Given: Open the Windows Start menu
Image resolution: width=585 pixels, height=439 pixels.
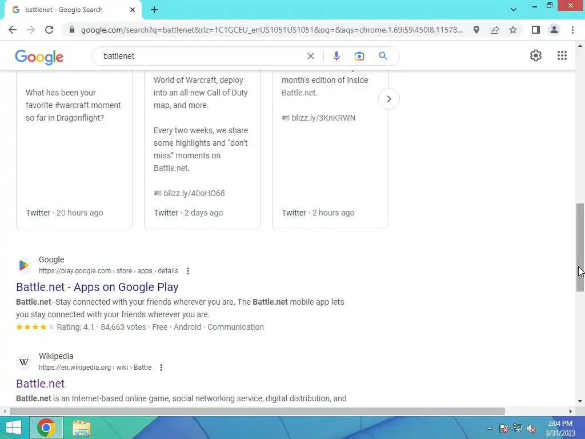Looking at the screenshot, I should click(x=14, y=428).
